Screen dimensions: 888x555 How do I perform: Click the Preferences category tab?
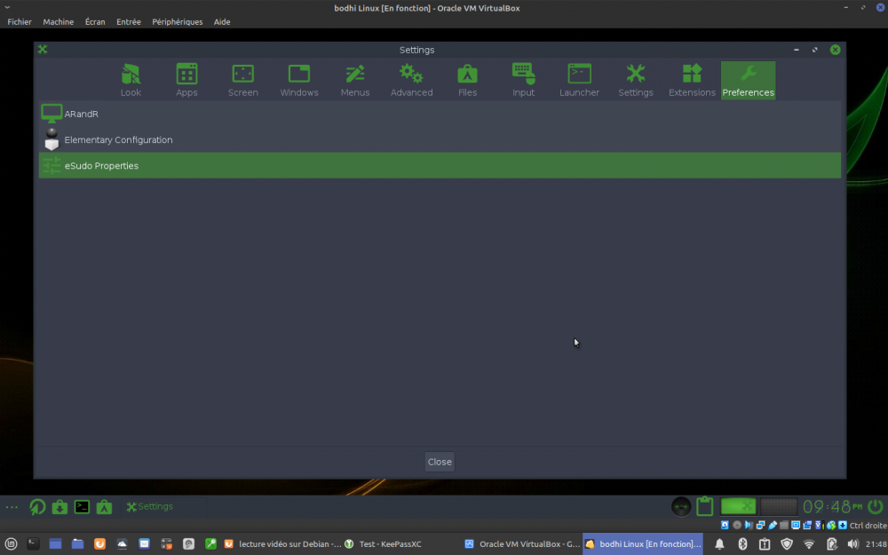coord(748,80)
